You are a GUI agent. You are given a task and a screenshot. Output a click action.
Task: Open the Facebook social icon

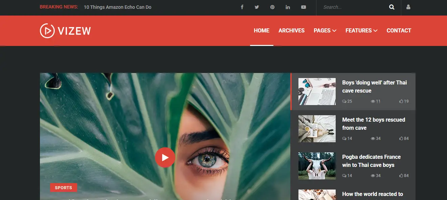pos(242,7)
